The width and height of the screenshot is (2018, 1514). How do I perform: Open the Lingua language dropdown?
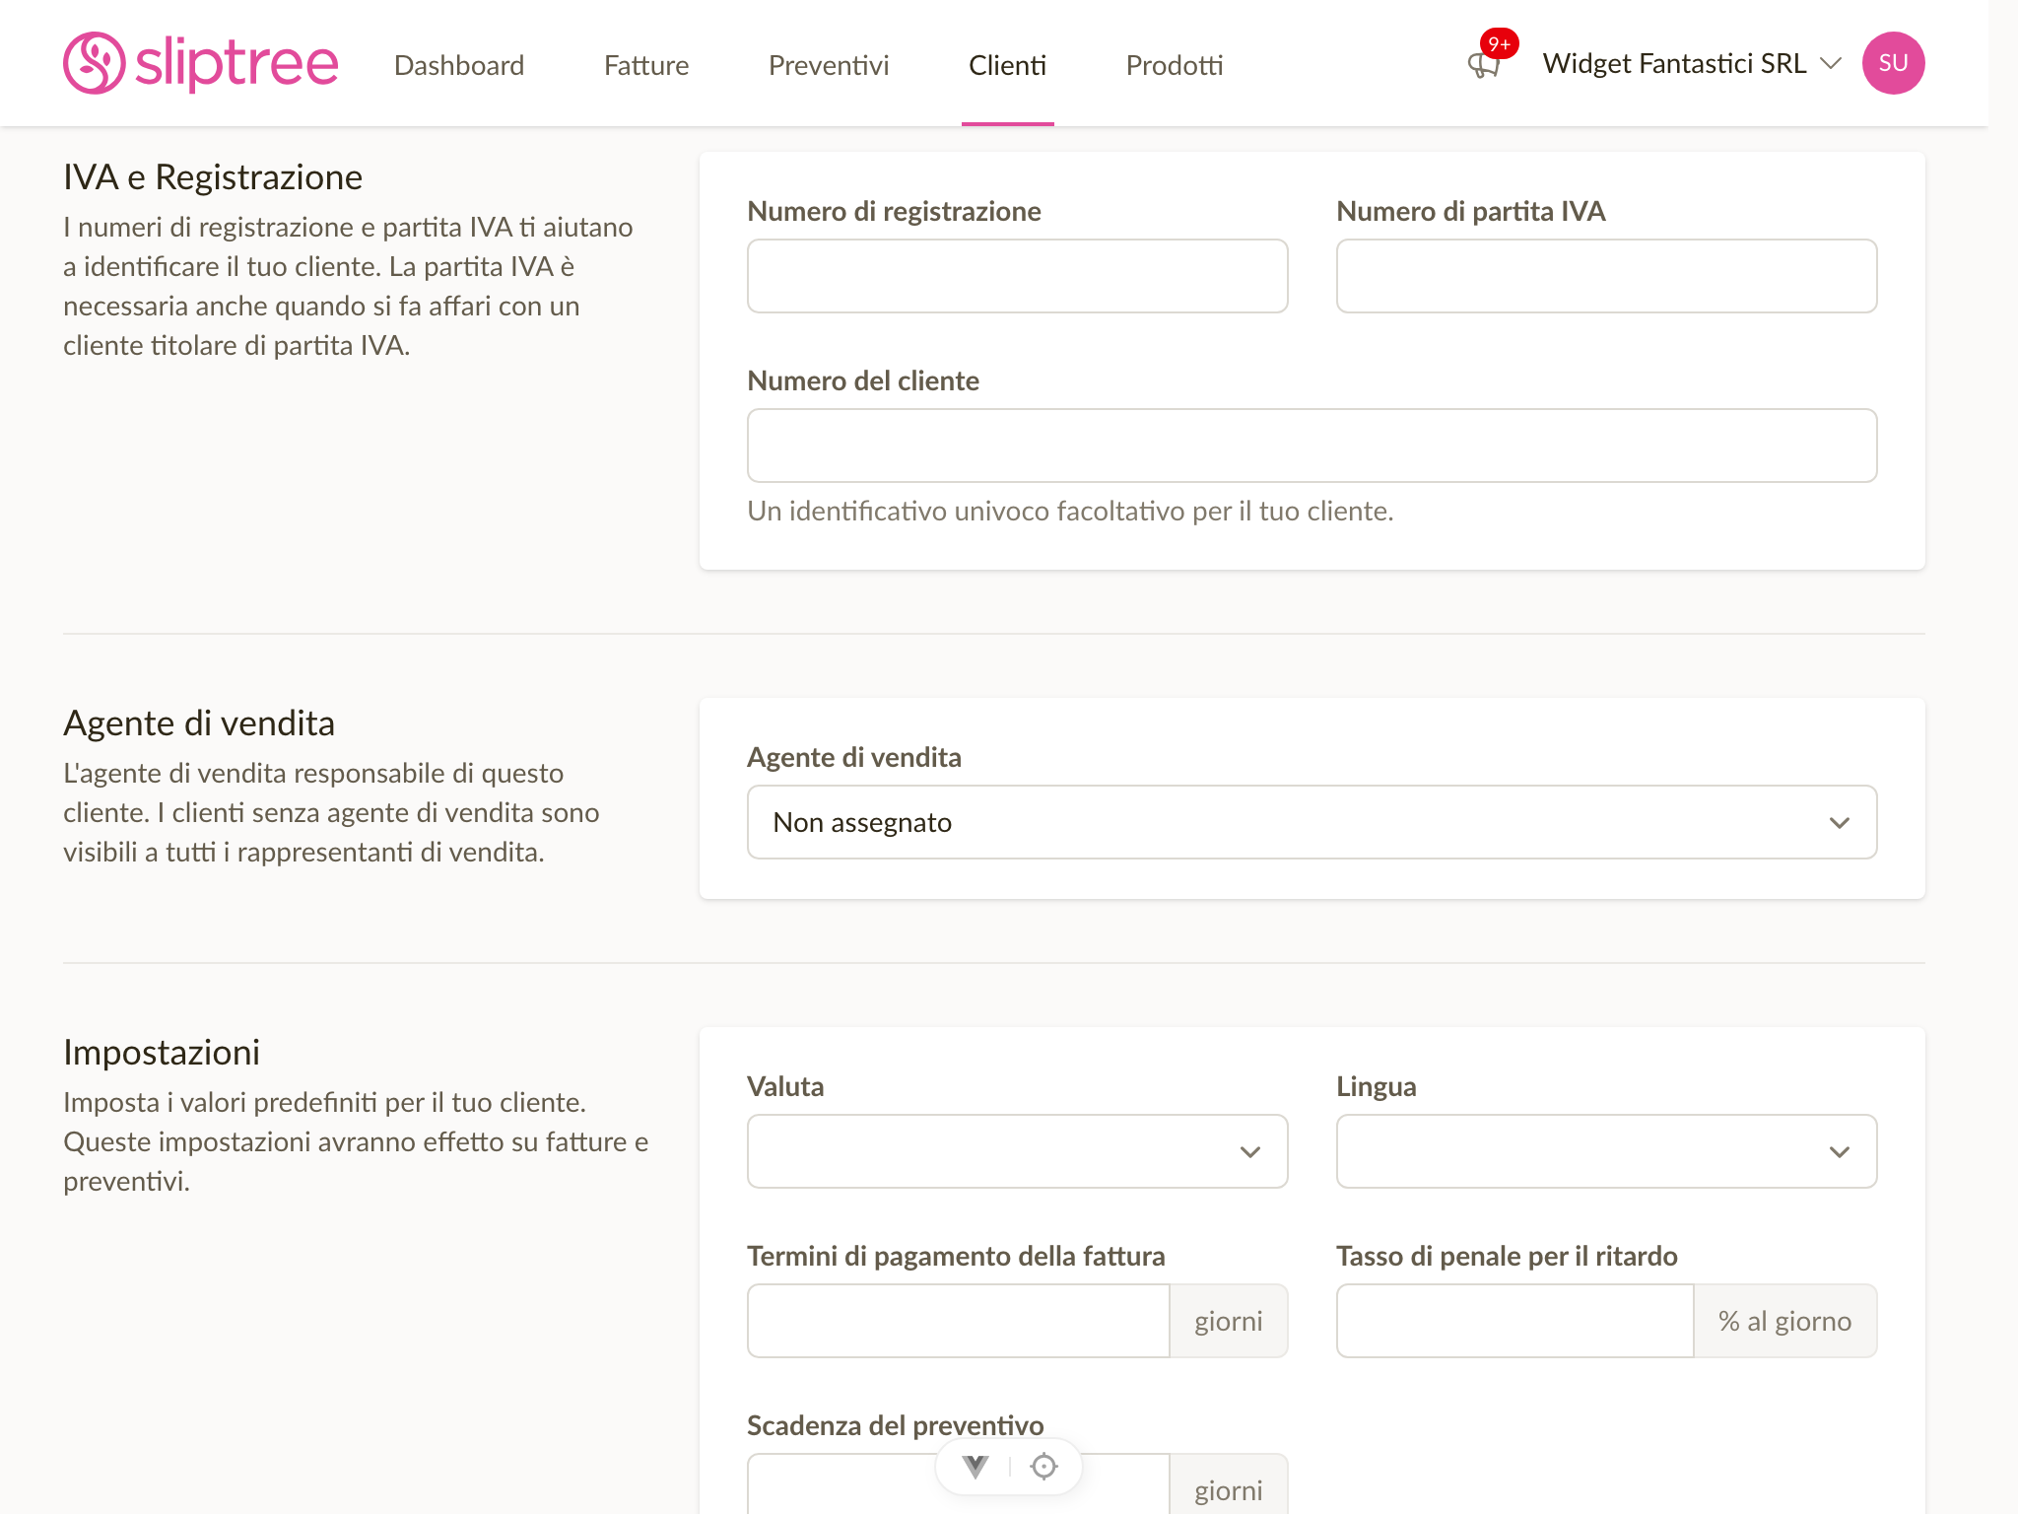[1606, 1151]
